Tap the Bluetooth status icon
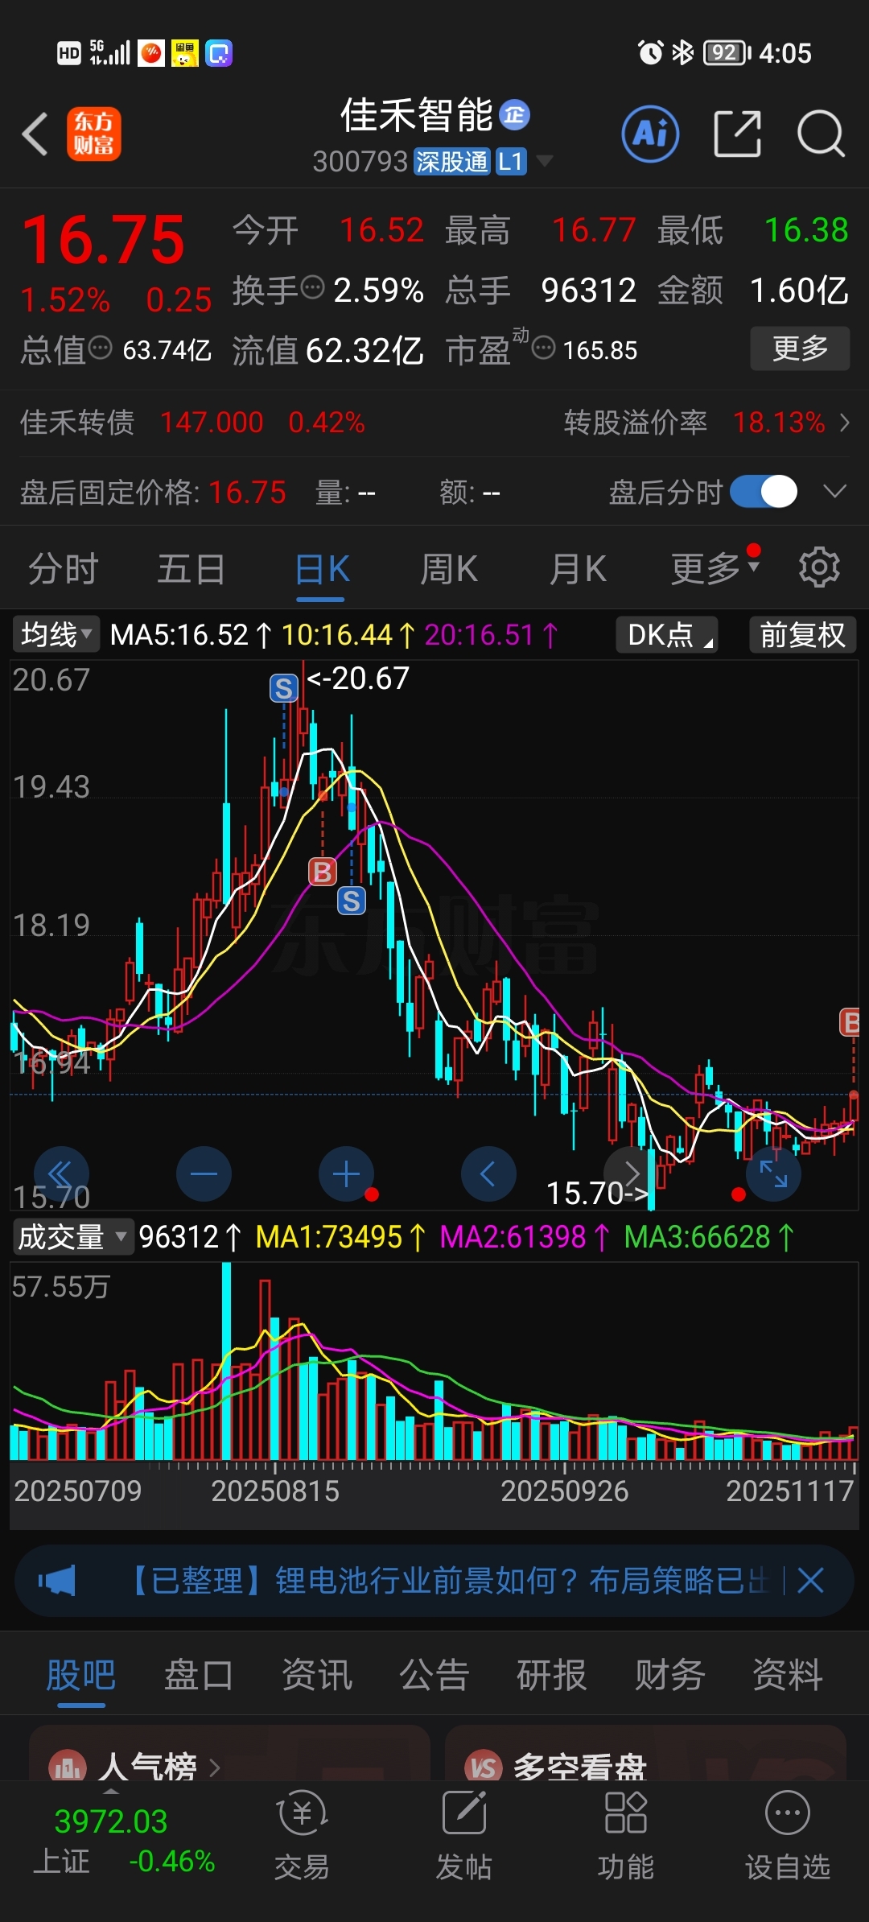 pos(683,53)
